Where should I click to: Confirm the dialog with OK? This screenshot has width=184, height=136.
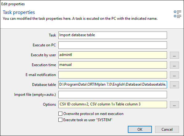[140, 129]
